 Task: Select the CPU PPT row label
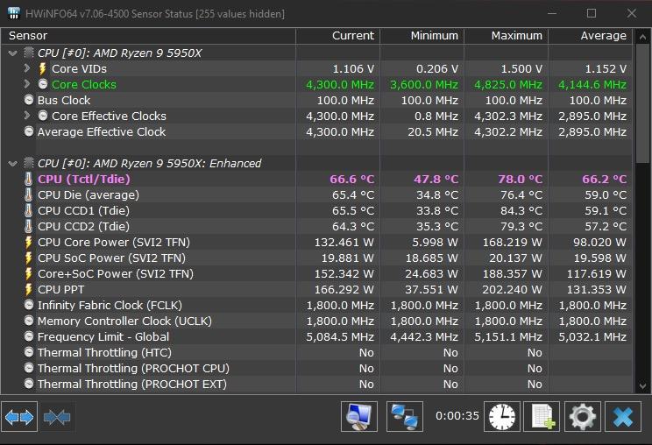click(x=60, y=290)
